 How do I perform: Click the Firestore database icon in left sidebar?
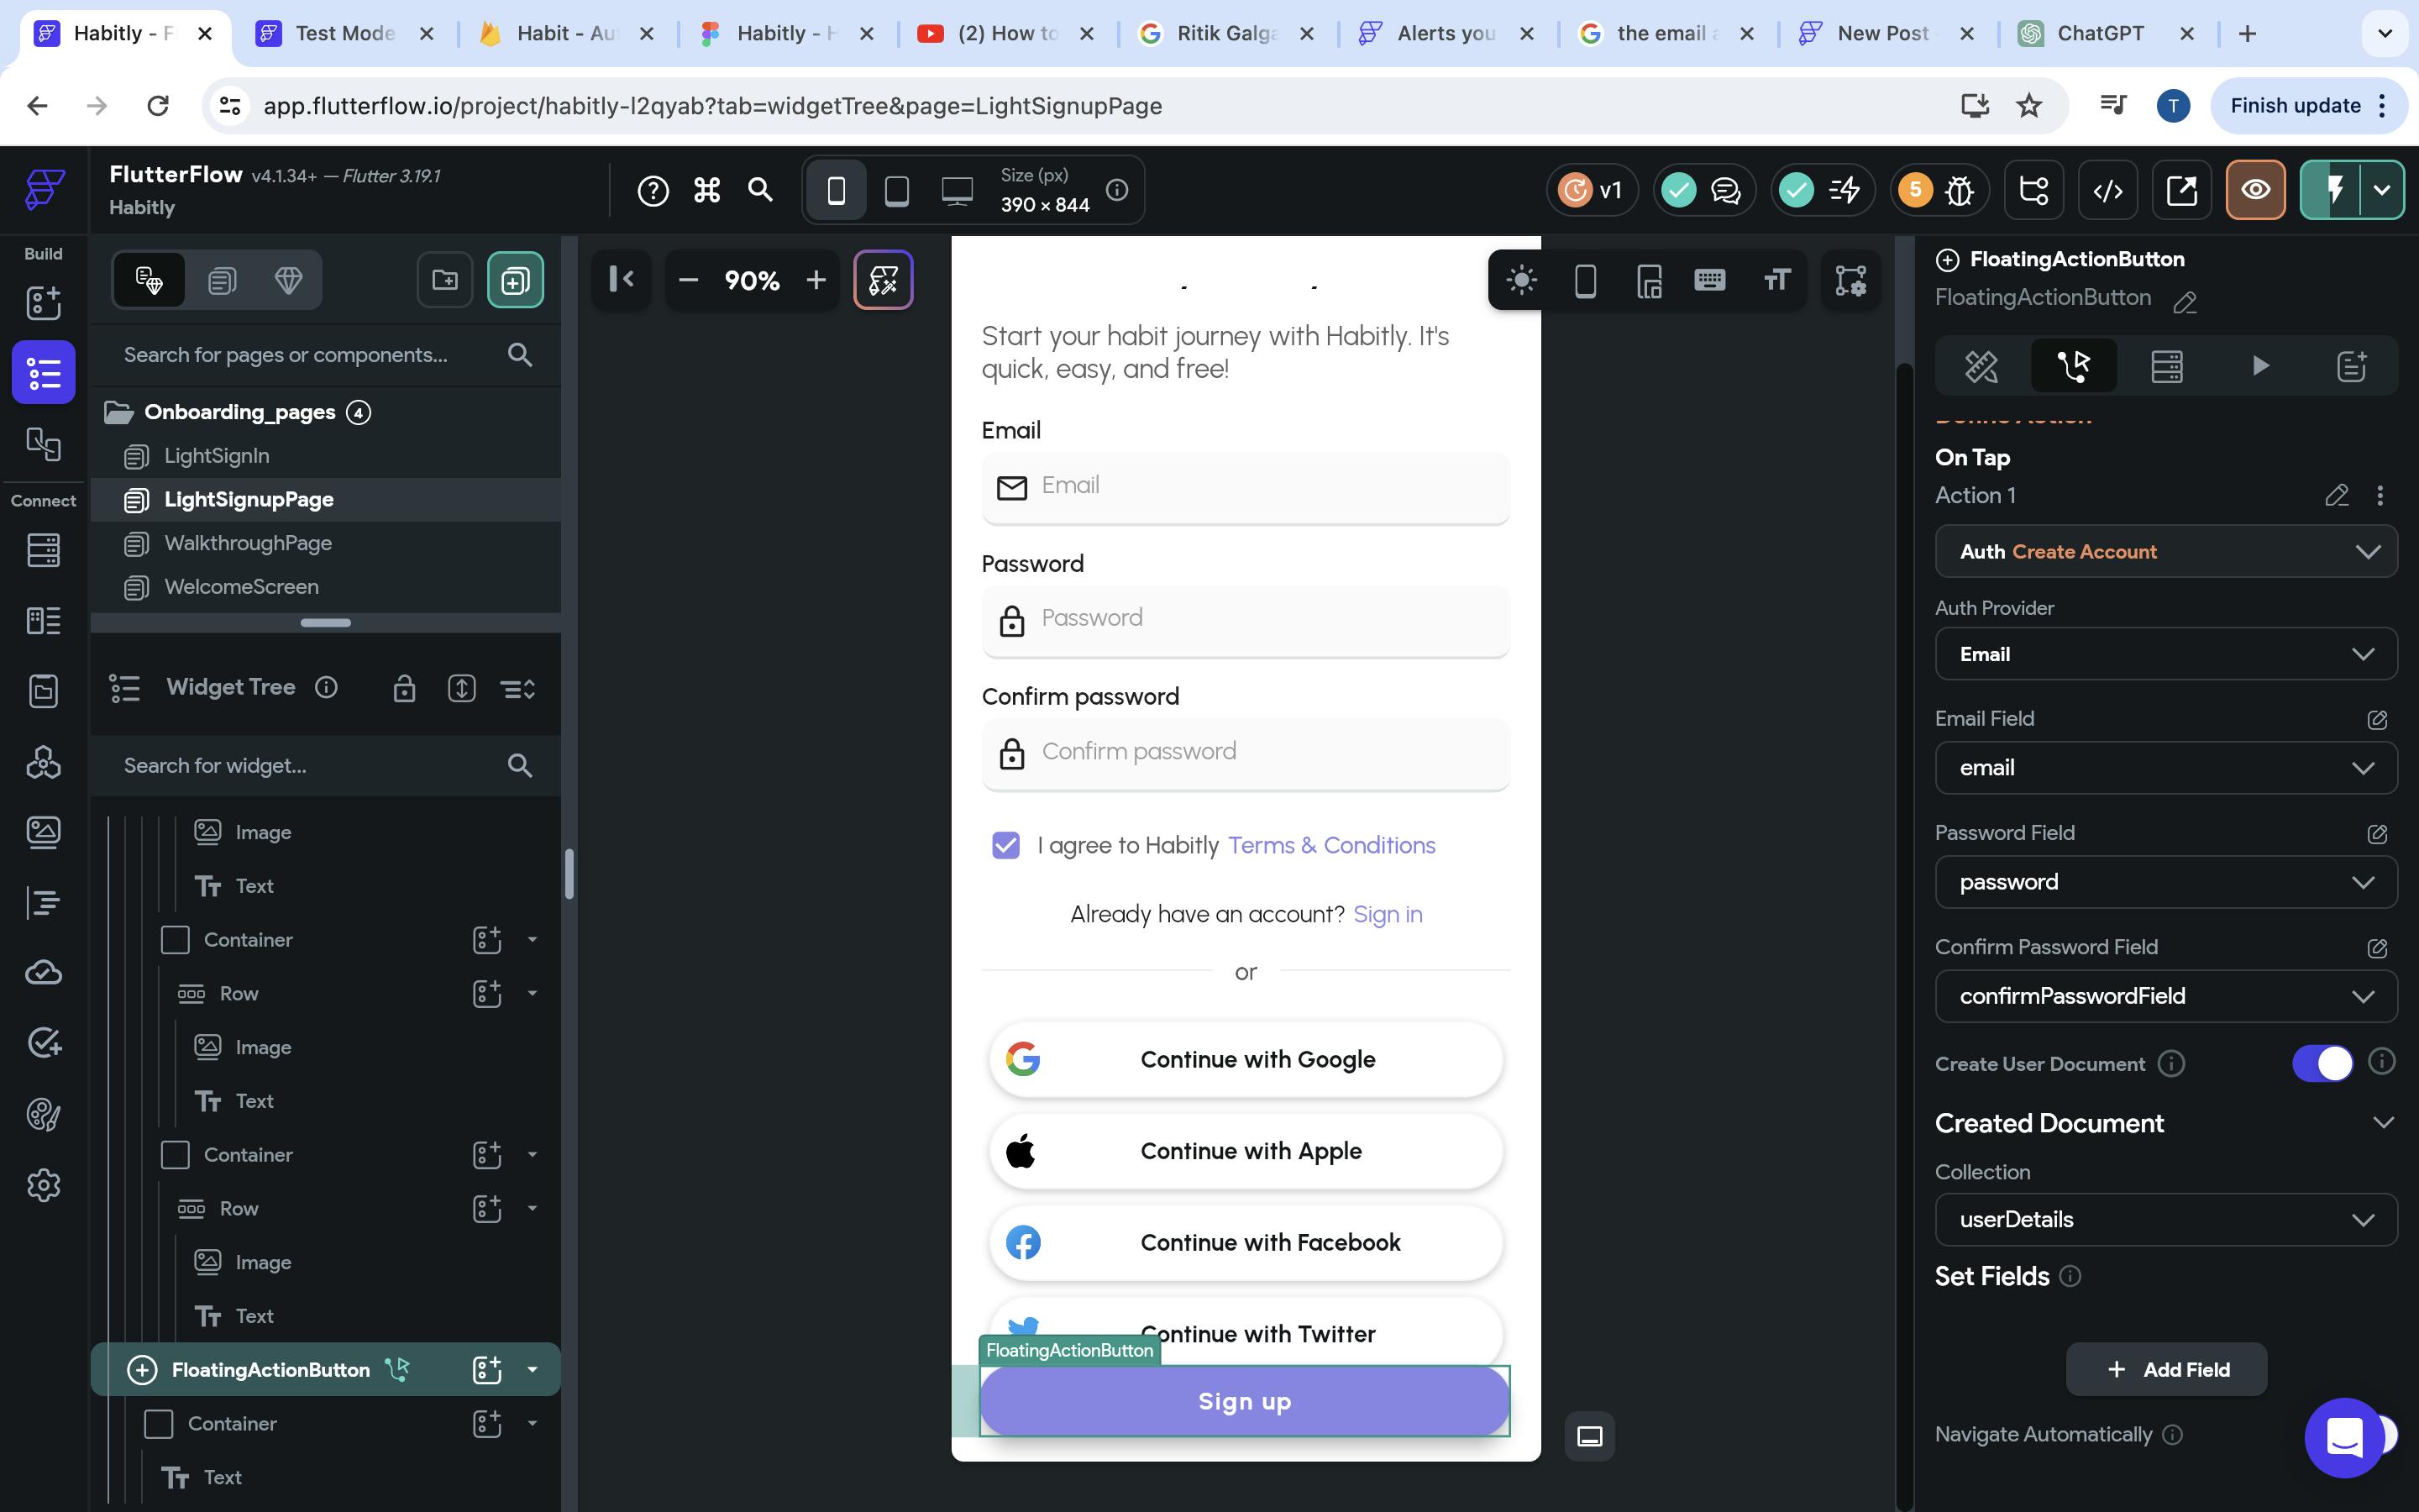pos(43,550)
